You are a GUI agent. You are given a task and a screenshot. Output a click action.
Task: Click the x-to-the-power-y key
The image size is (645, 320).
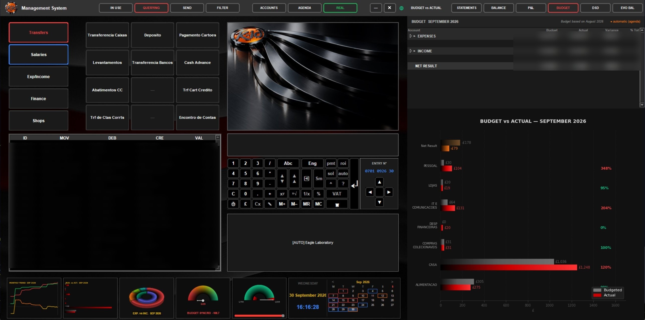(x=282, y=194)
